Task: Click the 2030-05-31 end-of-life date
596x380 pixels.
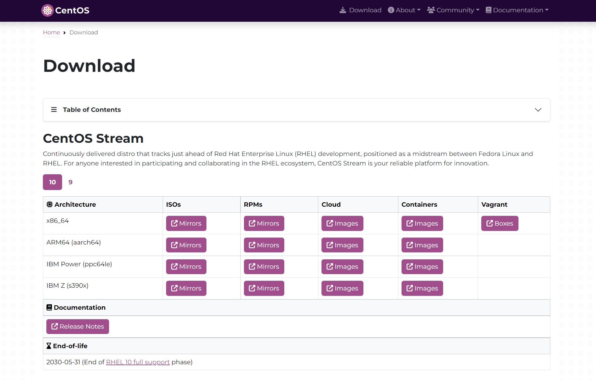Action: pyautogui.click(x=63, y=362)
